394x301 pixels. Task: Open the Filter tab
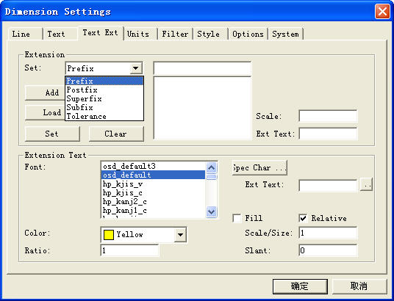[x=175, y=34]
